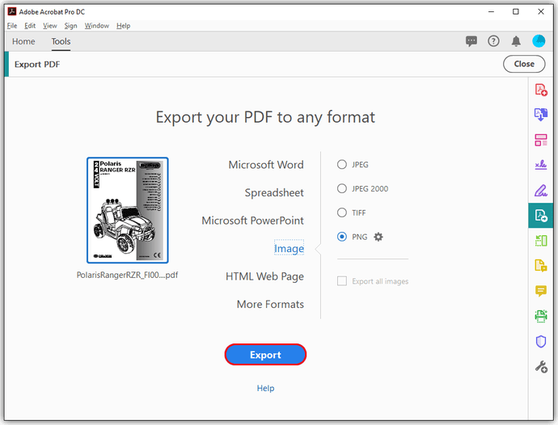Select the TIFF radio button
Screen dimensions: 558x425
coord(341,212)
